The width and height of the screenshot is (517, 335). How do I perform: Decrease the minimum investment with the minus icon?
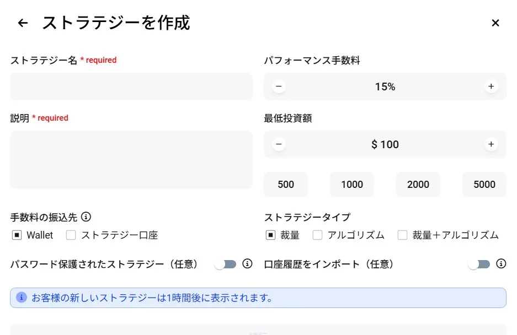(x=279, y=144)
